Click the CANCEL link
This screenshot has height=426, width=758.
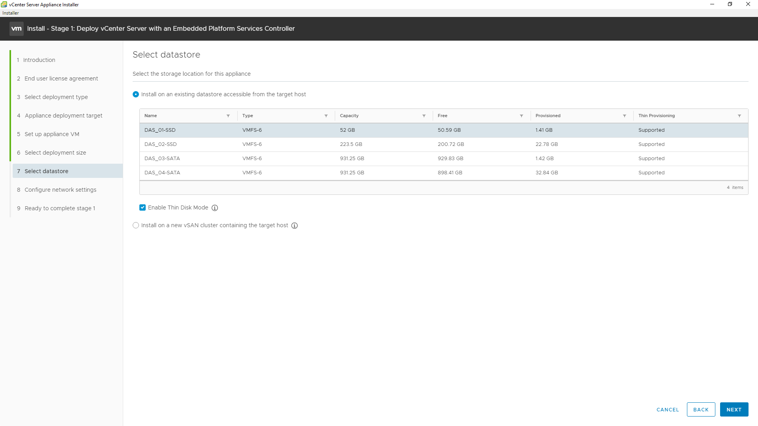[x=668, y=410]
